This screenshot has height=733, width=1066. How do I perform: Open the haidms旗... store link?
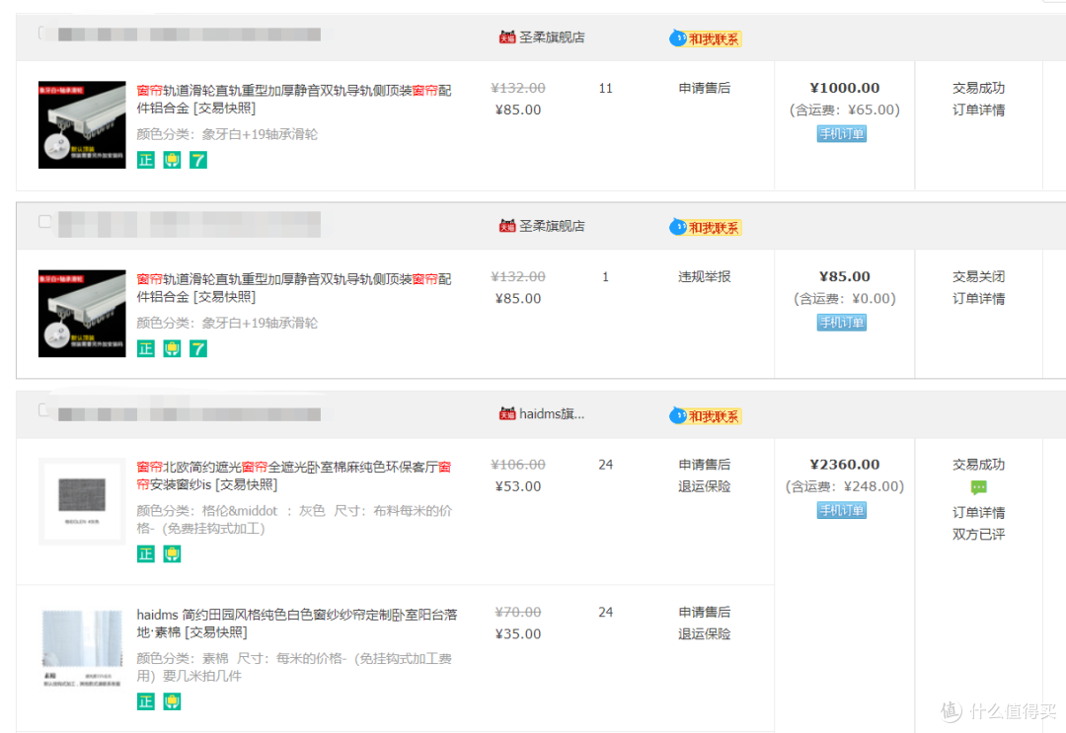coord(552,414)
